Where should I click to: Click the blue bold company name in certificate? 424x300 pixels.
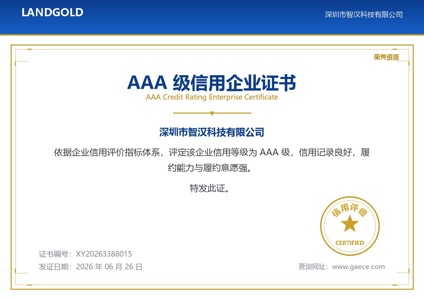click(x=212, y=133)
